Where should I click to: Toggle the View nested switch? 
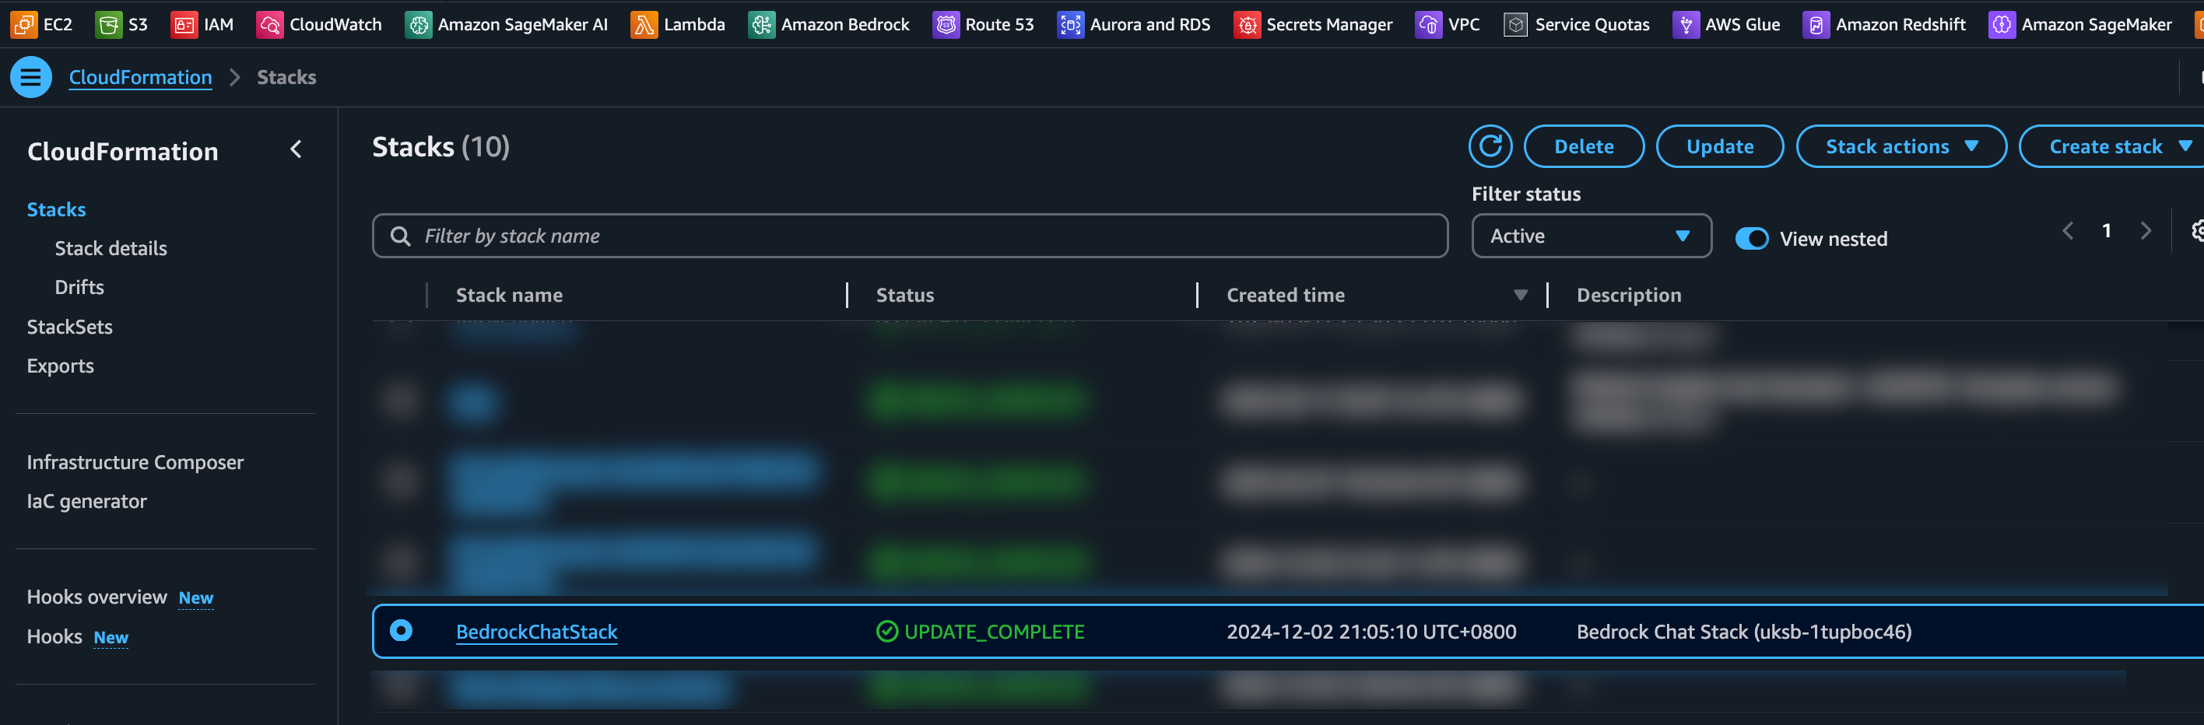click(1750, 239)
